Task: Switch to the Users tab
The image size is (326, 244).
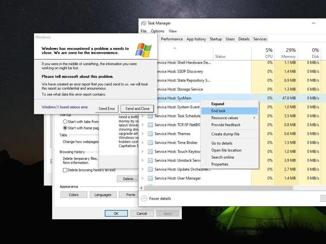Action: pos(230,39)
